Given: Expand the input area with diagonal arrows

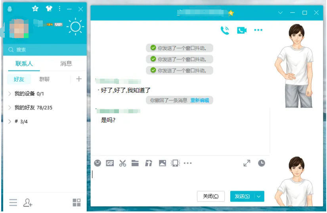Looking at the screenshot, I should (x=247, y=163).
